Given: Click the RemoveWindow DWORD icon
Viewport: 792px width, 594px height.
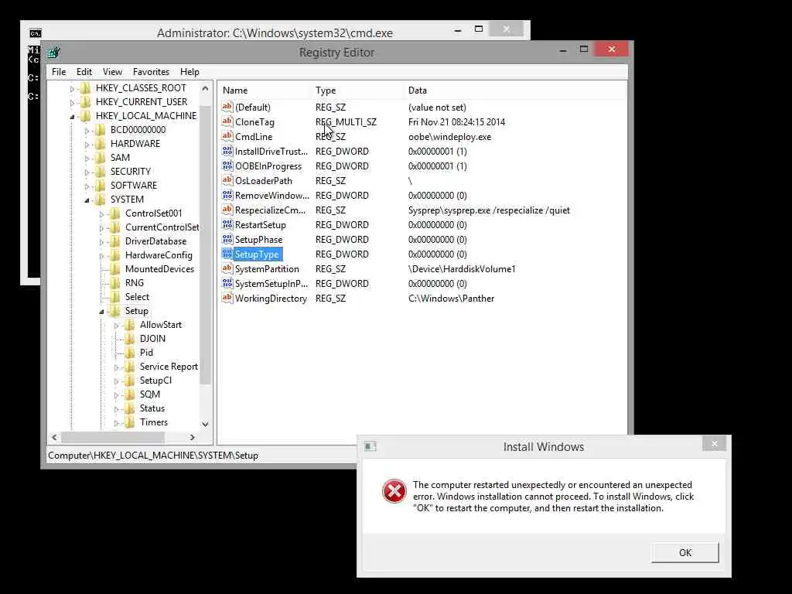Looking at the screenshot, I should click(227, 194).
